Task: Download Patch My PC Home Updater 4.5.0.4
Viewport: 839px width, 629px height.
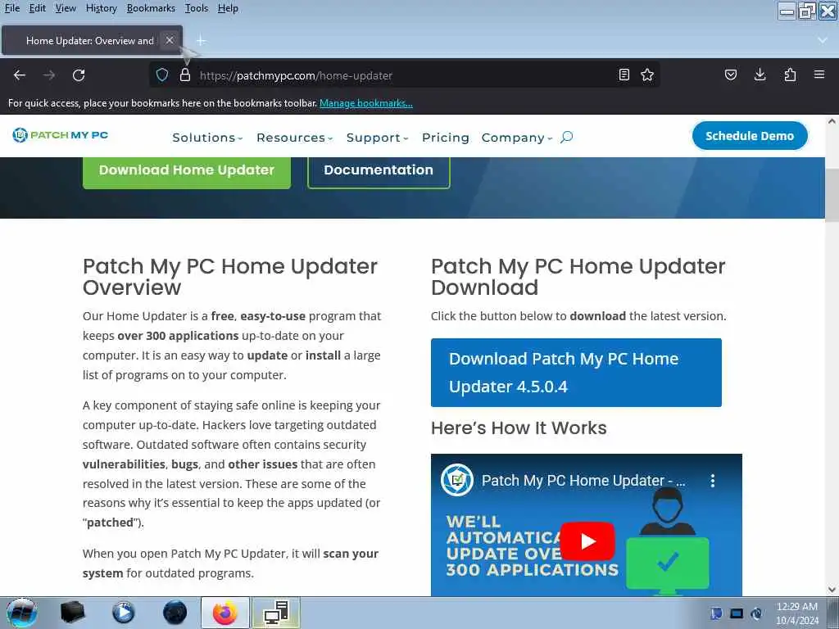Action: coord(576,373)
